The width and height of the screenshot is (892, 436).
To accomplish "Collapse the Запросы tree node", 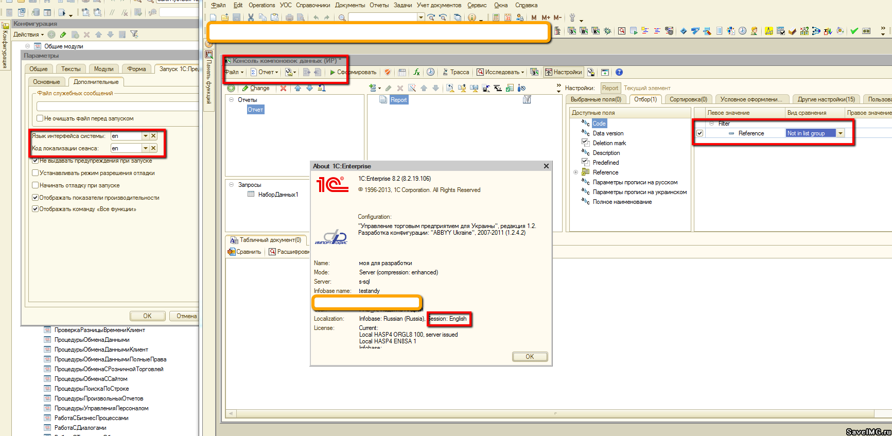I will click(231, 184).
